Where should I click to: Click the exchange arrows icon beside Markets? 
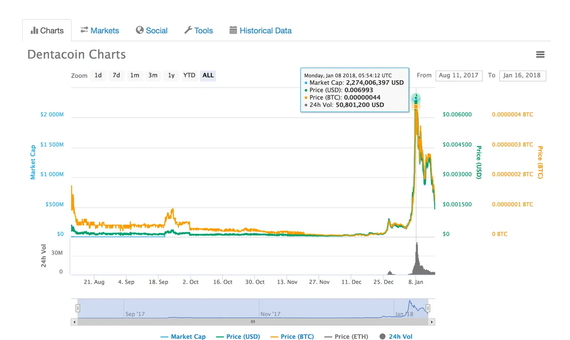coord(84,30)
